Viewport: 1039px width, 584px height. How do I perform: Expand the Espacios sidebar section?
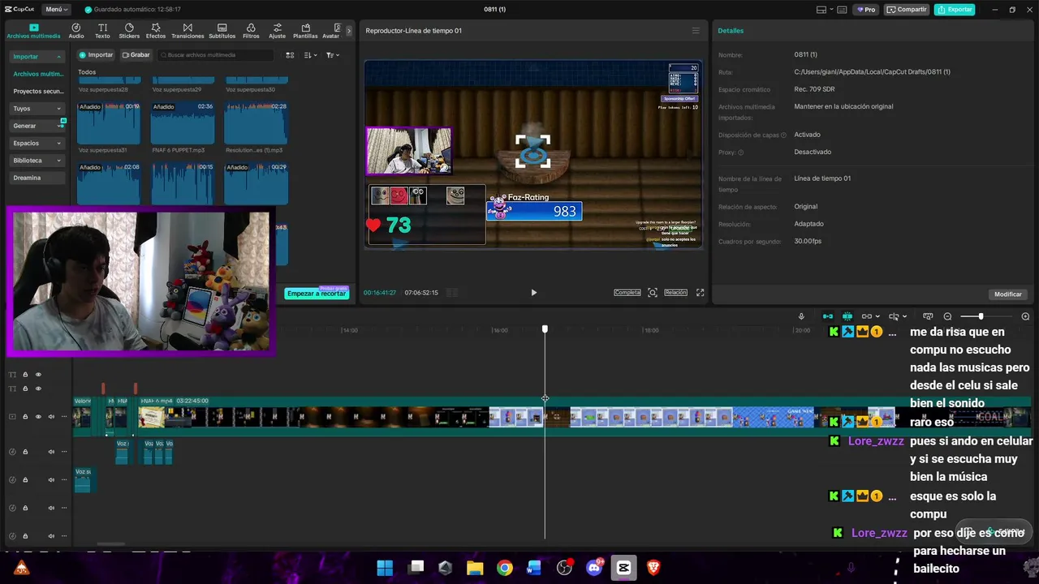coord(37,144)
